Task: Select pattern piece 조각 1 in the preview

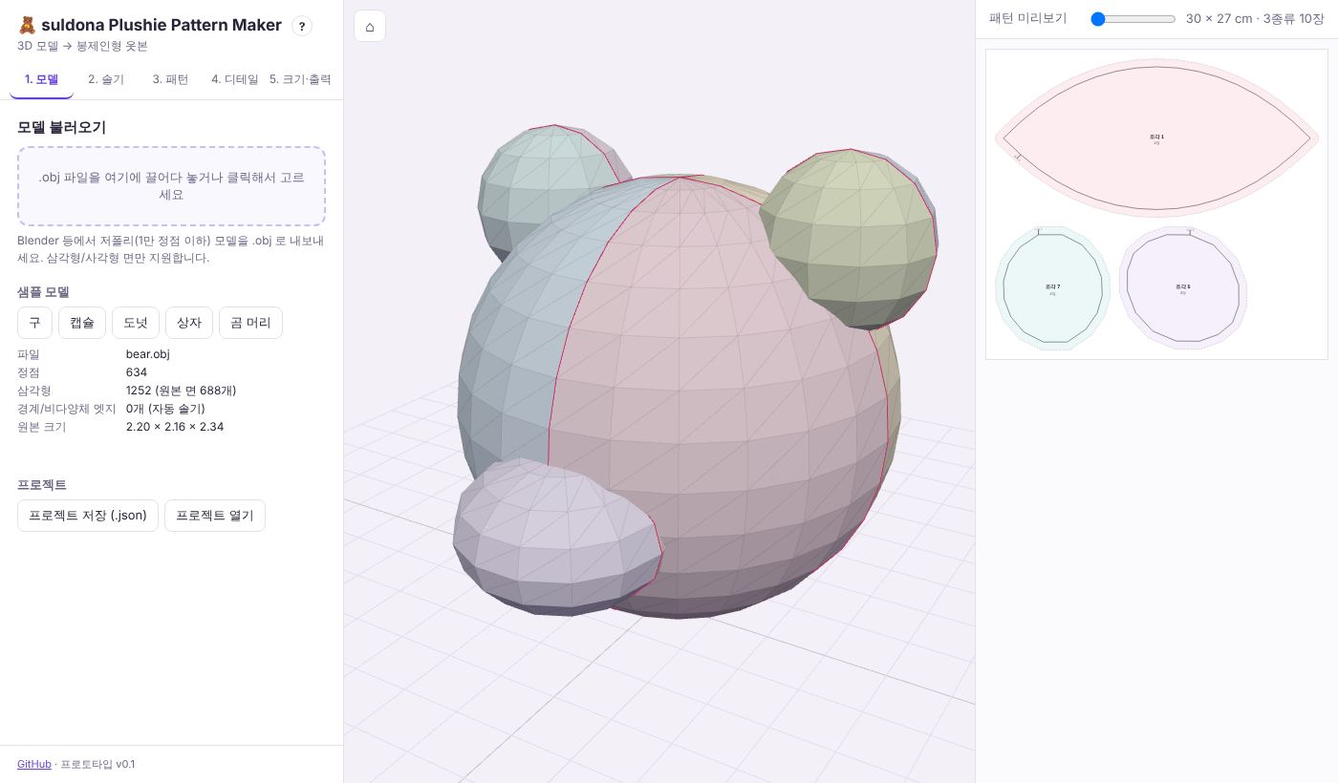Action: coord(1156,138)
